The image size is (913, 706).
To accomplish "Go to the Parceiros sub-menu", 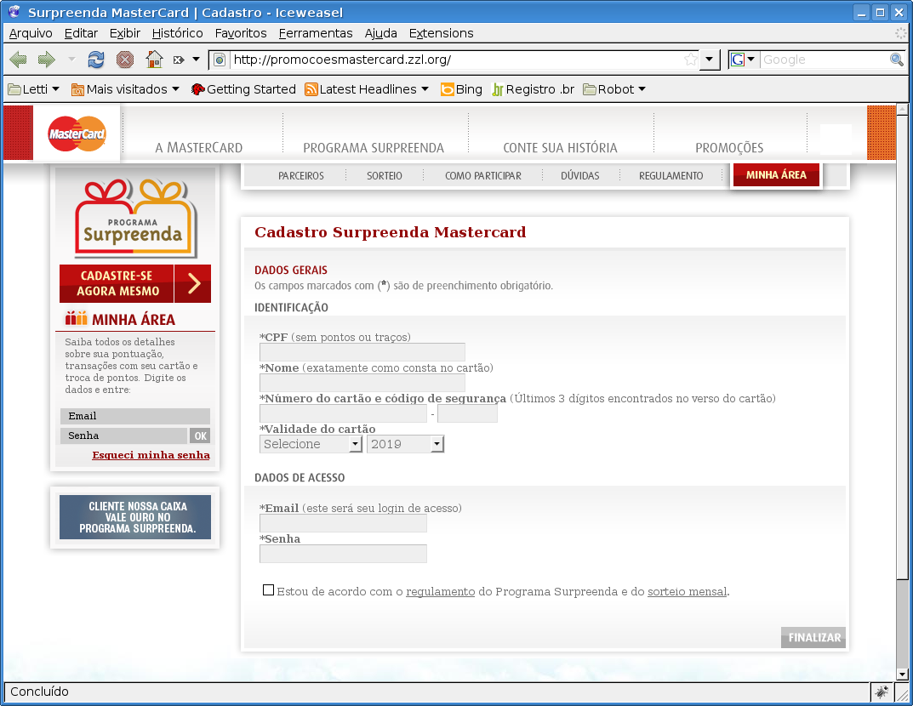I will point(301,175).
